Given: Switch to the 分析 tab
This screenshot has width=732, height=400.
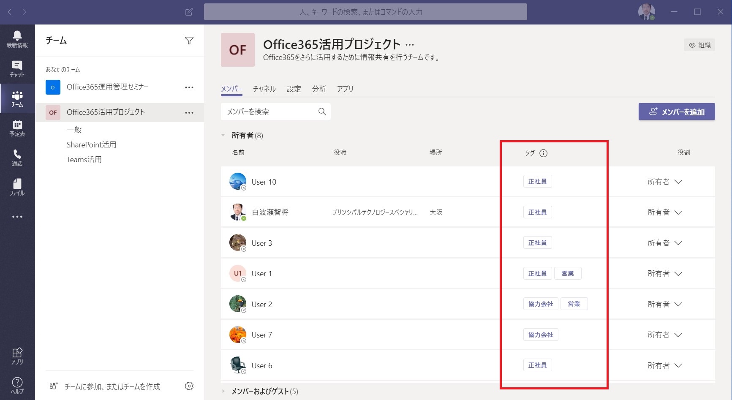Looking at the screenshot, I should pos(319,89).
